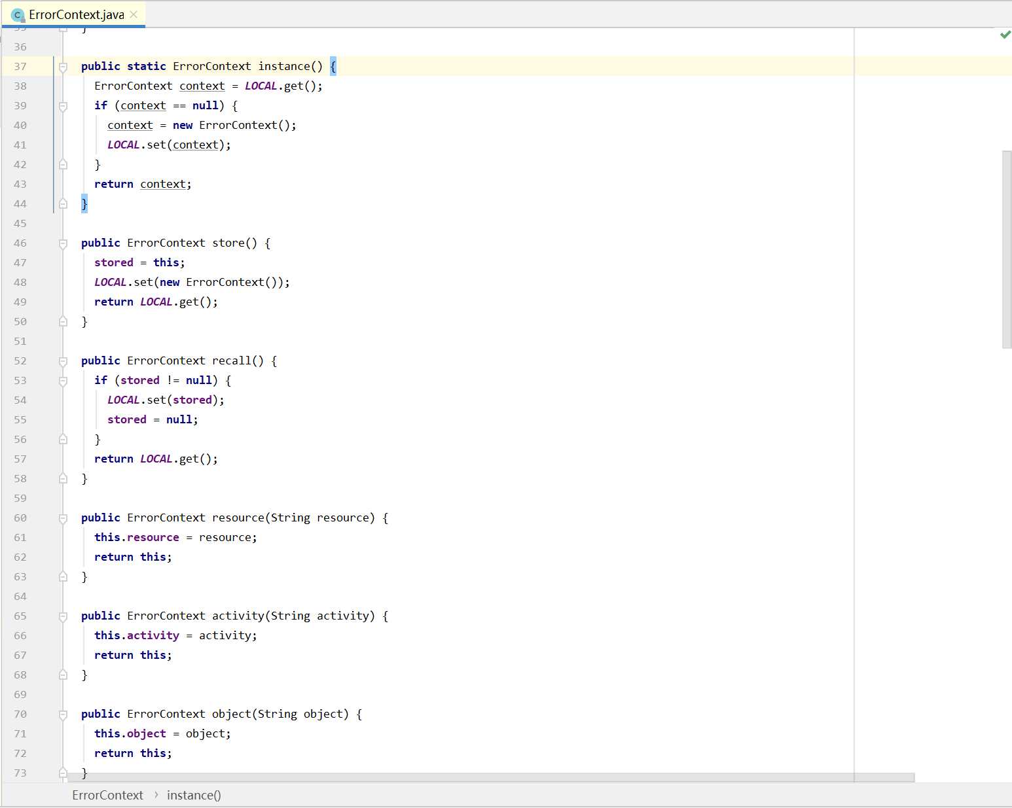Select the ErrorContext.java editor tab
The height and width of the screenshot is (808, 1012).
coord(73,14)
